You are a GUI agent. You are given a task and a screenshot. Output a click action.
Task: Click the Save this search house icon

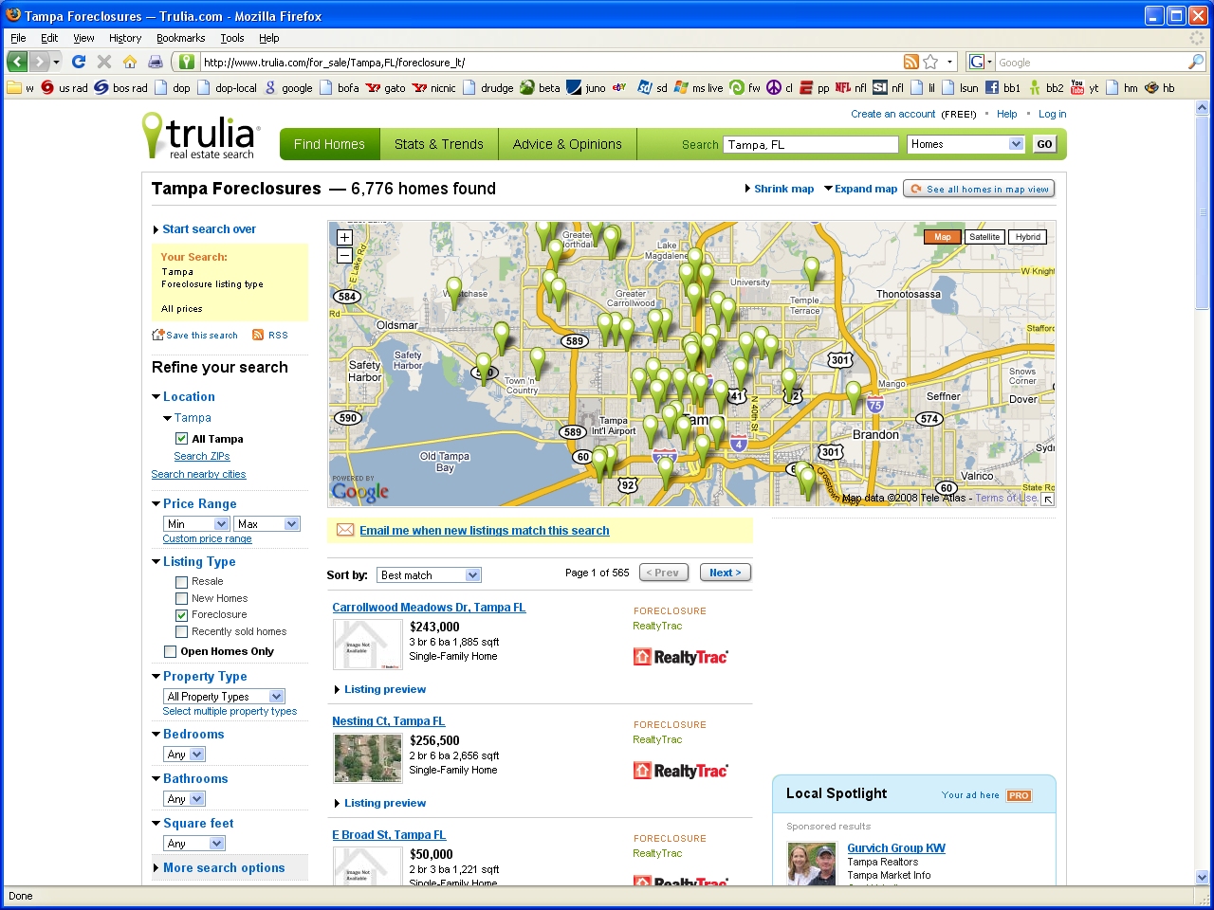pyautogui.click(x=158, y=335)
